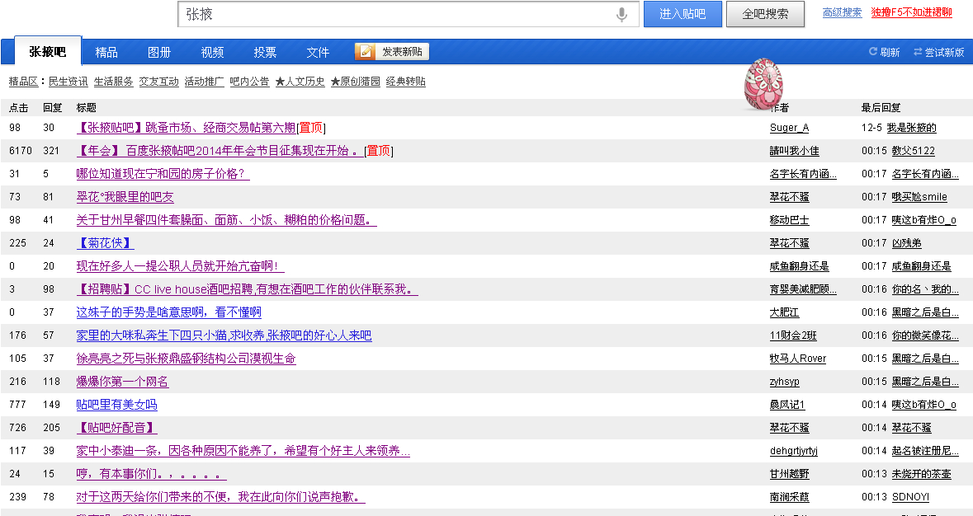Select the 张掖吧 tab
The width and height of the screenshot is (973, 516).
pos(48,52)
